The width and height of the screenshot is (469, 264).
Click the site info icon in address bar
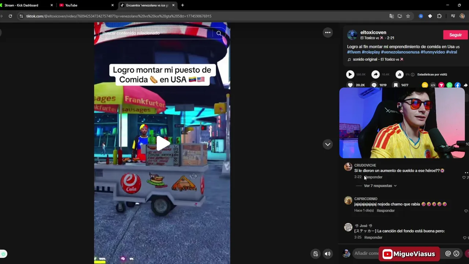pyautogui.click(x=21, y=16)
